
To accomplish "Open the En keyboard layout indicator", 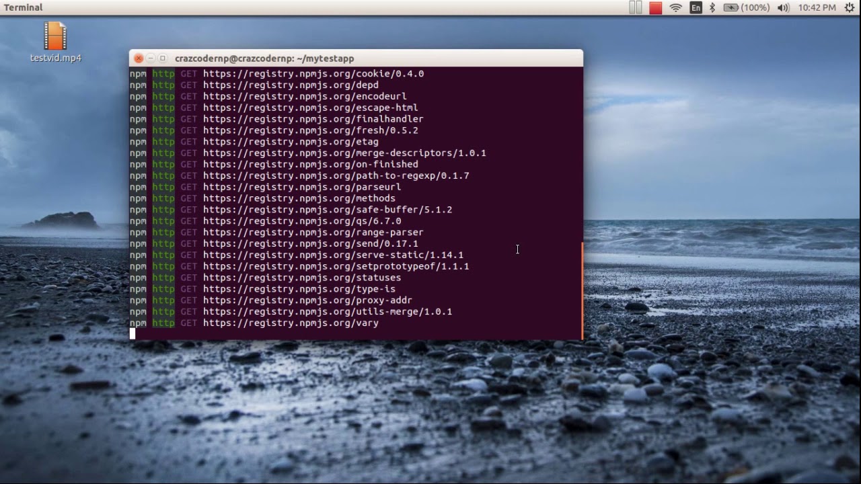I will (x=696, y=7).
